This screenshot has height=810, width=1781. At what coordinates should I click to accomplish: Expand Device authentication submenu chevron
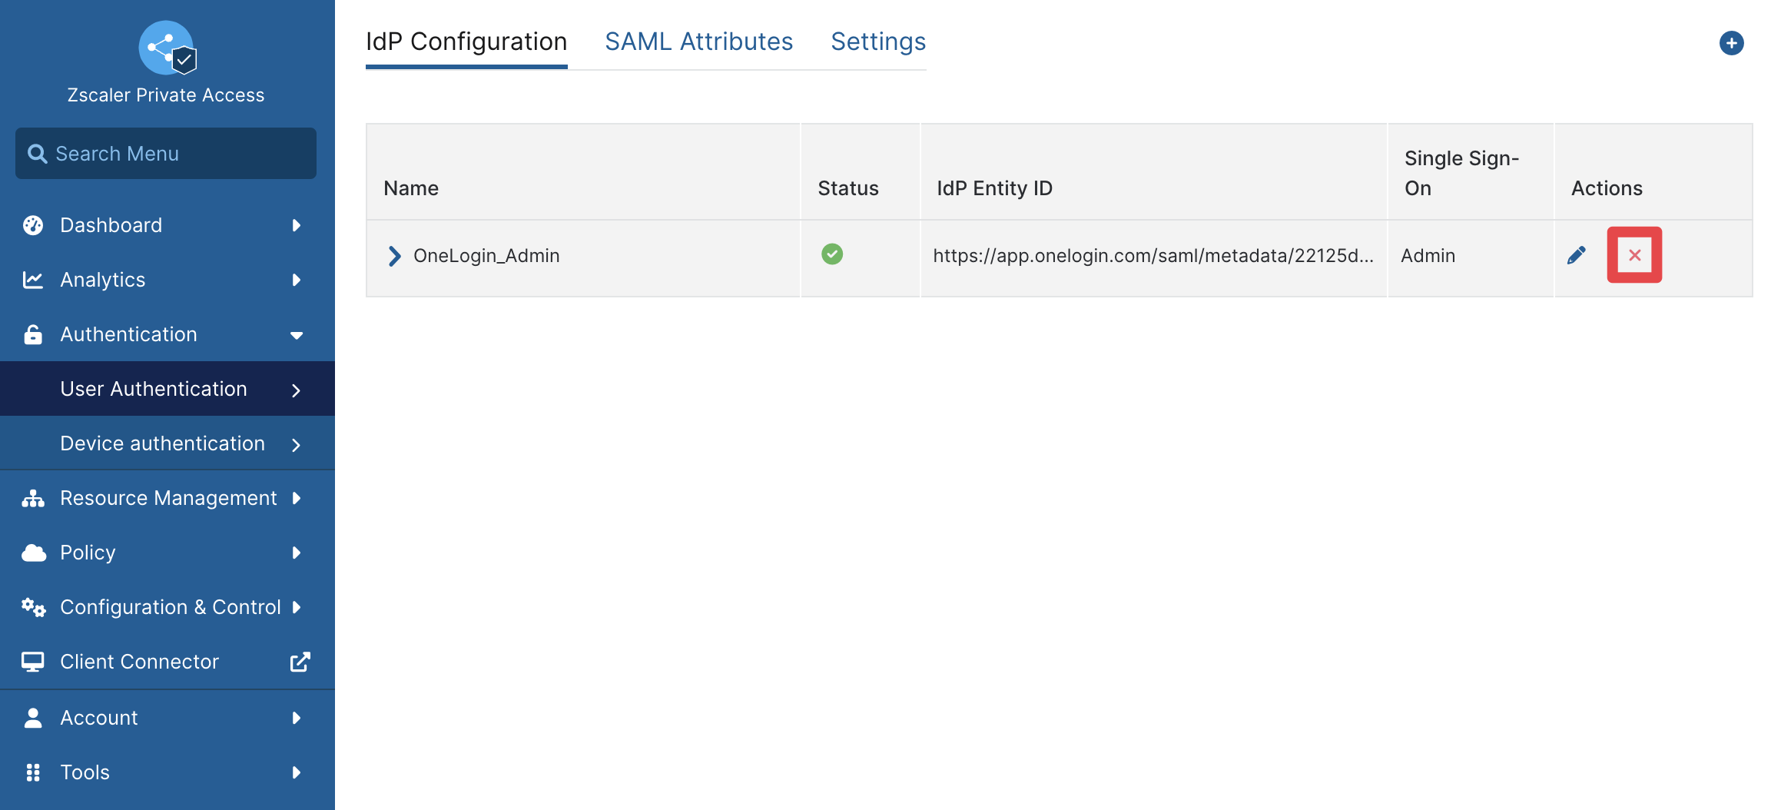296,444
